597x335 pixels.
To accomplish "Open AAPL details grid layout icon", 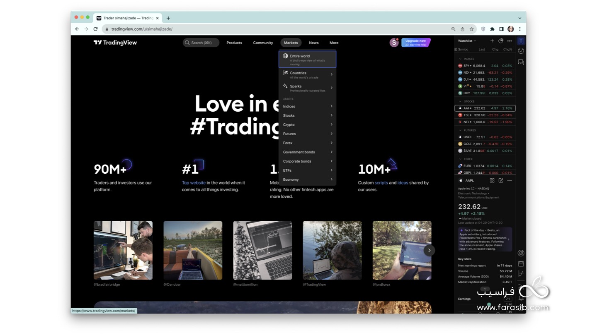I will tap(492, 181).
